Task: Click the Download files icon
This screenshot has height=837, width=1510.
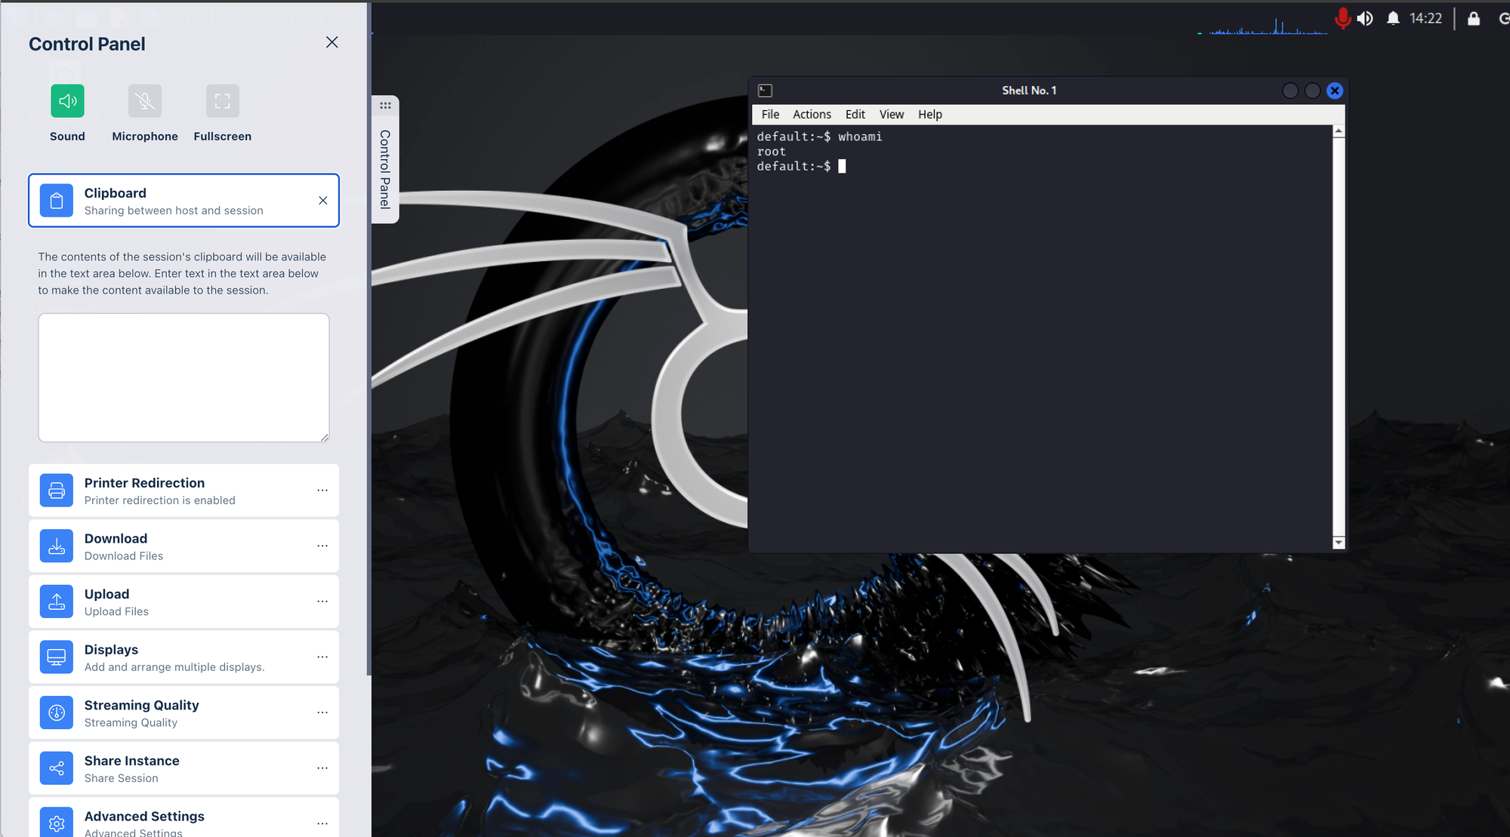Action: pyautogui.click(x=57, y=546)
